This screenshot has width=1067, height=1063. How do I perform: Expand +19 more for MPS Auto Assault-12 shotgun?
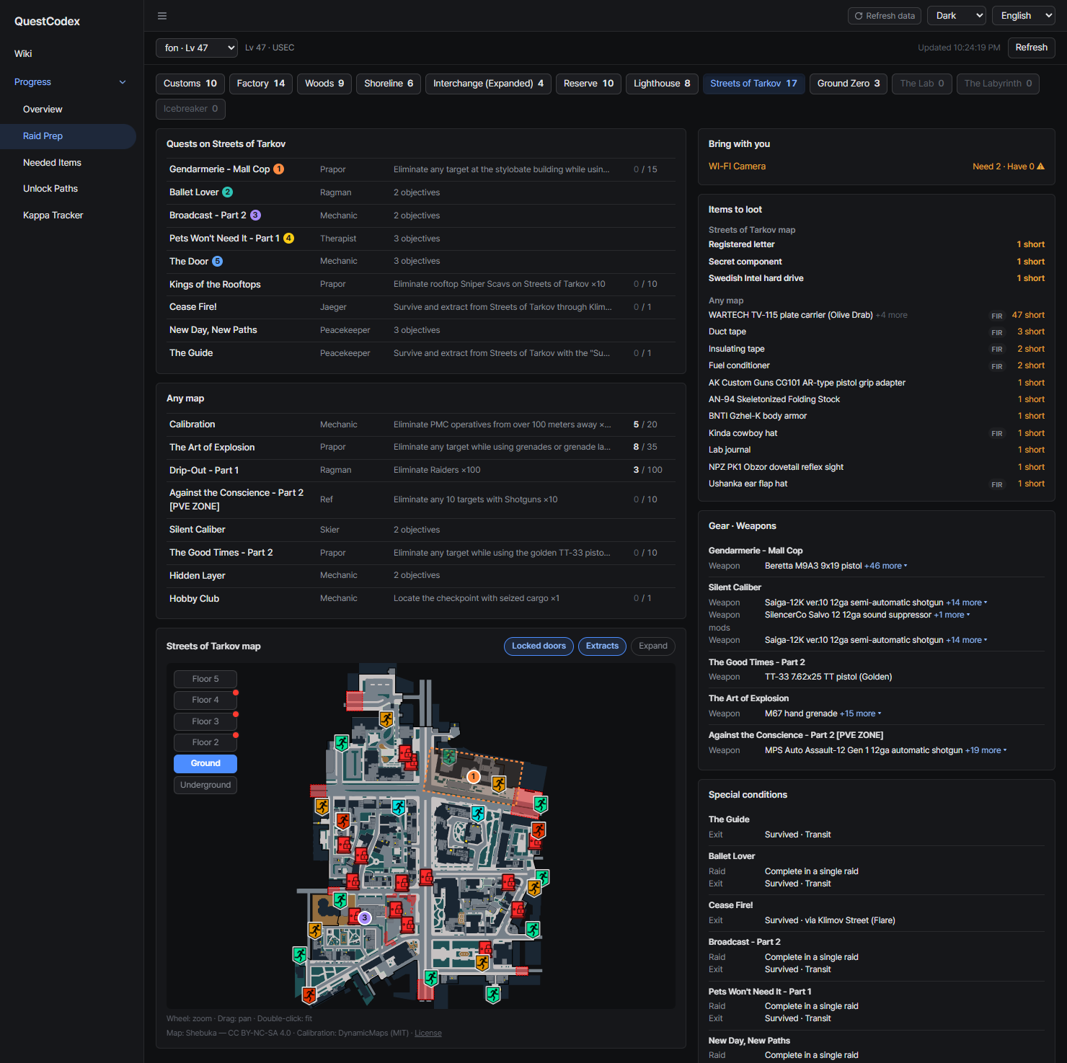pyautogui.click(x=986, y=751)
